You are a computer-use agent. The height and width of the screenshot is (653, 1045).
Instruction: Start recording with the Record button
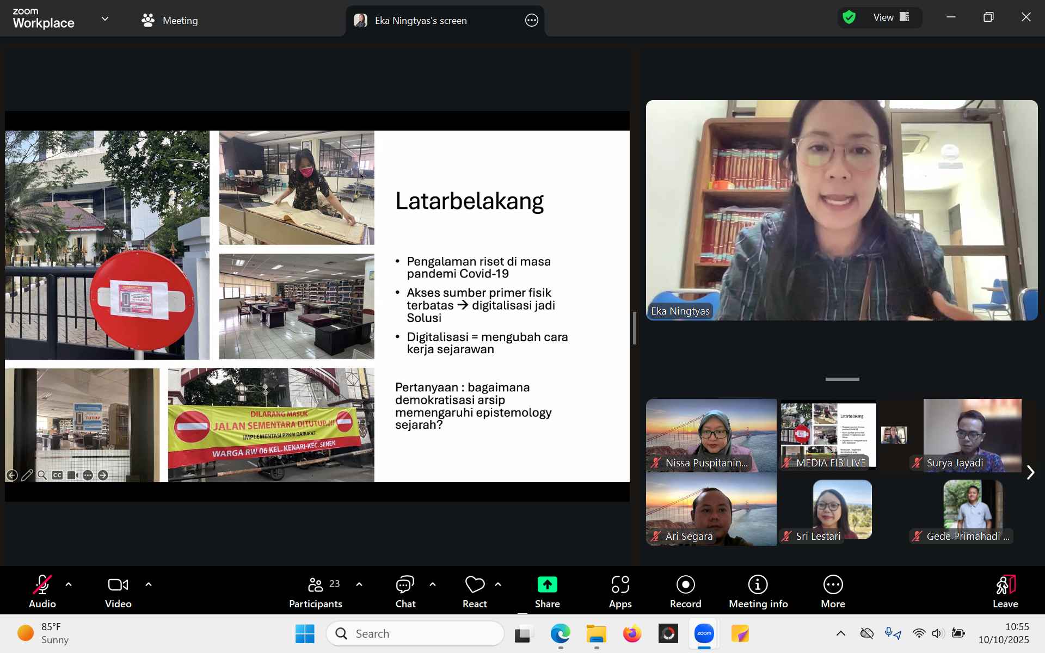tap(685, 592)
